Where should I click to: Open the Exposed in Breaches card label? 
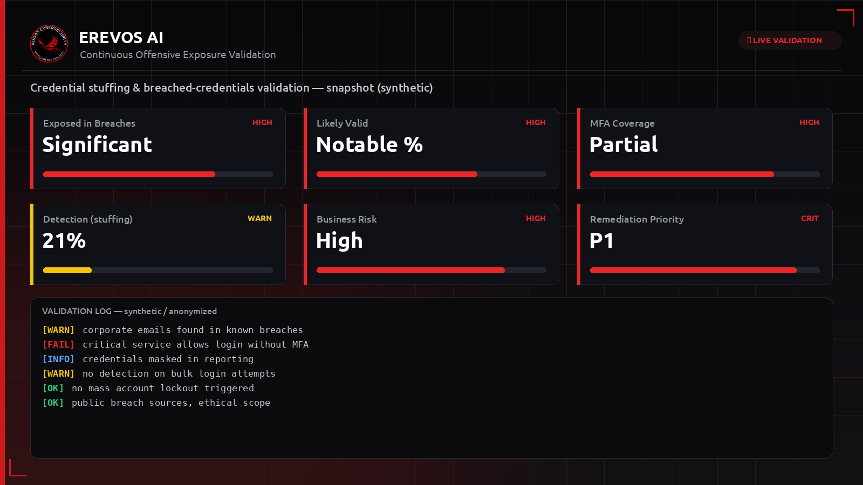[89, 123]
